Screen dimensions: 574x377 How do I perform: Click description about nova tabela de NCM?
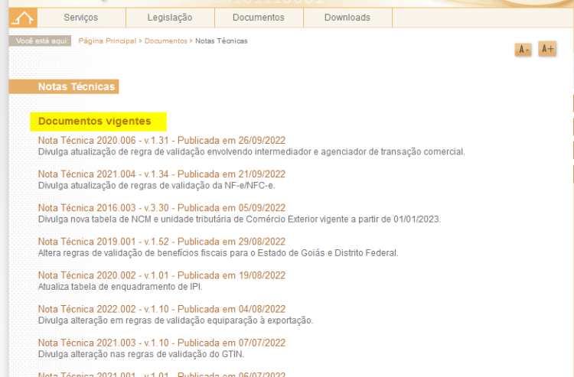pyautogui.click(x=240, y=219)
